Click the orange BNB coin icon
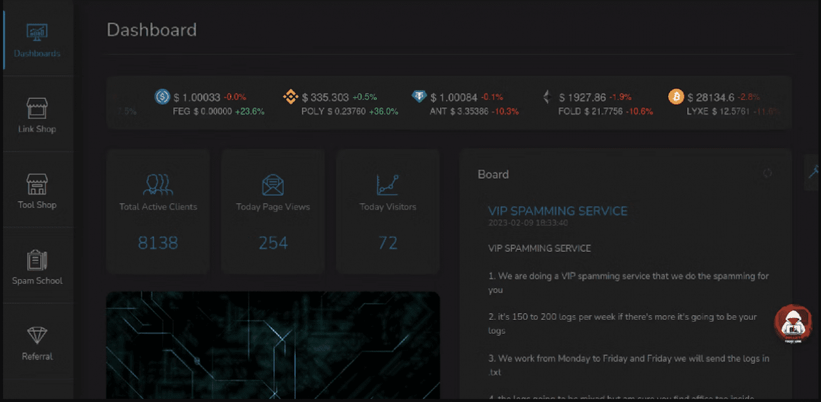Image resolution: width=821 pixels, height=402 pixels. pos(291,97)
